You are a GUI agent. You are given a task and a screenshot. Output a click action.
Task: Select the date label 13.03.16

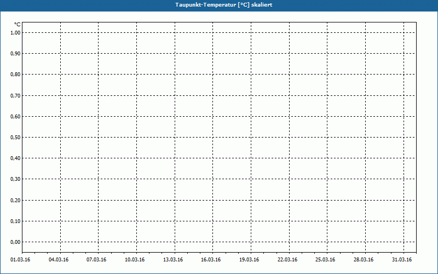173,260
